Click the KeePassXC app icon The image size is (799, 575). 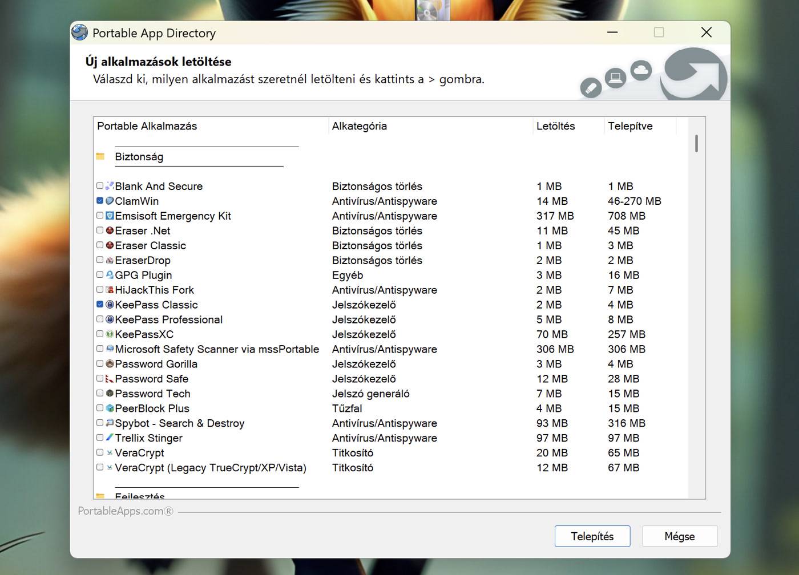pyautogui.click(x=110, y=334)
